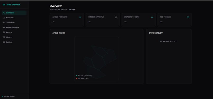
Task: Click the History clock icon
Action: (4, 37)
